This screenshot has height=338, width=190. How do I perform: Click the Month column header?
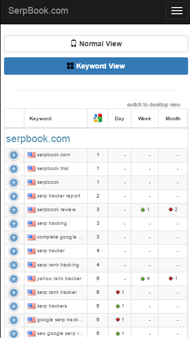point(173,119)
